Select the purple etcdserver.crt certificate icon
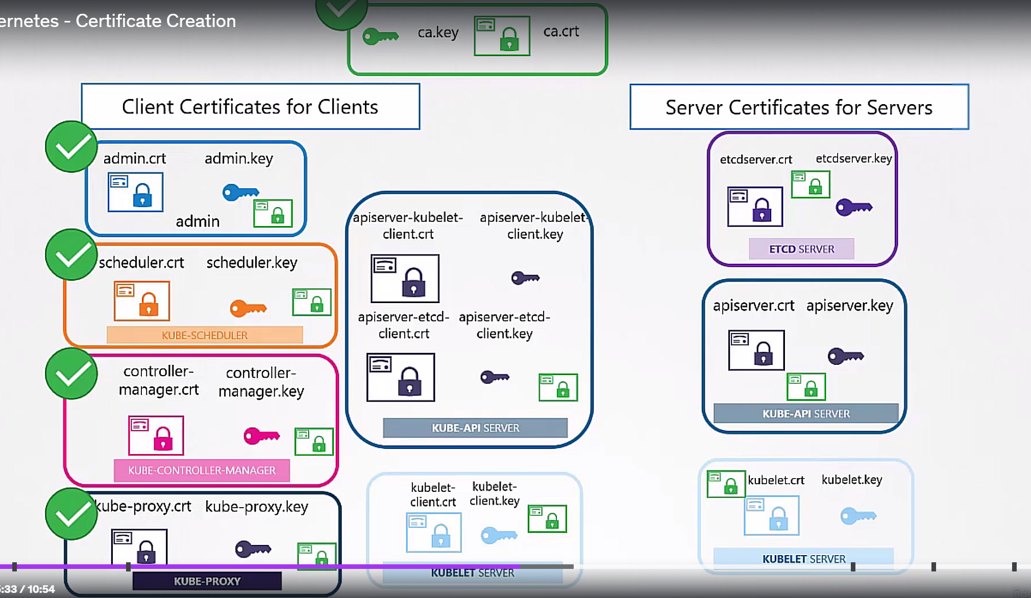 pos(755,207)
